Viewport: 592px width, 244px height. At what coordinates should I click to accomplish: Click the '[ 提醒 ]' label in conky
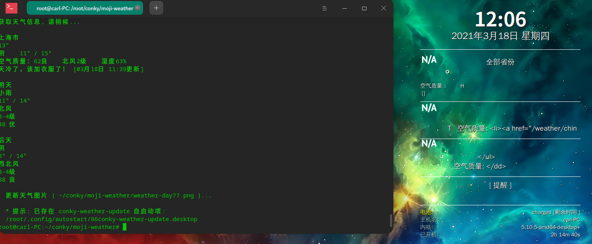coord(500,185)
